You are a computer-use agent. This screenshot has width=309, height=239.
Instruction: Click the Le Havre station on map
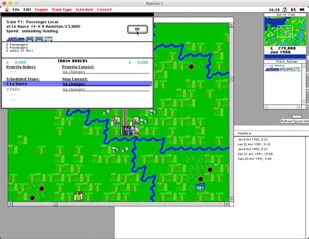coord(130,131)
